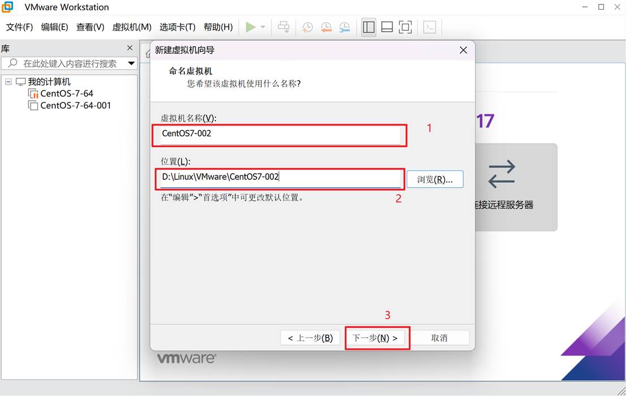Open the 帮助(H) menu
Screen dimensions: 626x396
[218, 27]
